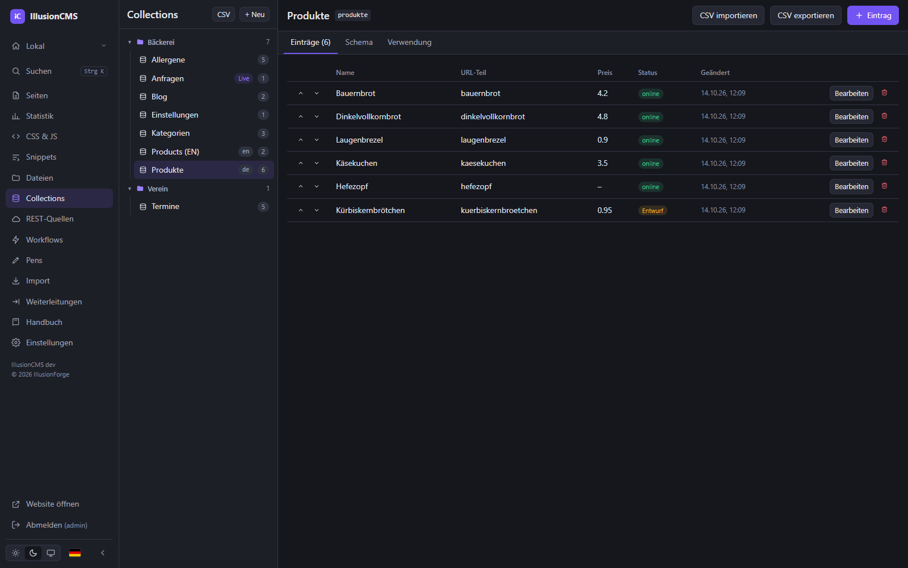Select Products (EN) collection

tap(204, 152)
